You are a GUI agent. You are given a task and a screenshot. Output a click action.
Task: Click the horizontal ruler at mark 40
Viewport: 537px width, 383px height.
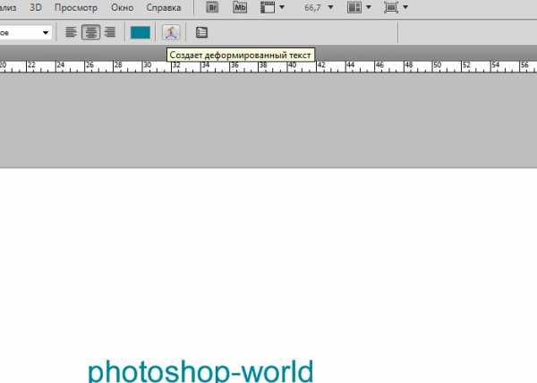pos(290,66)
